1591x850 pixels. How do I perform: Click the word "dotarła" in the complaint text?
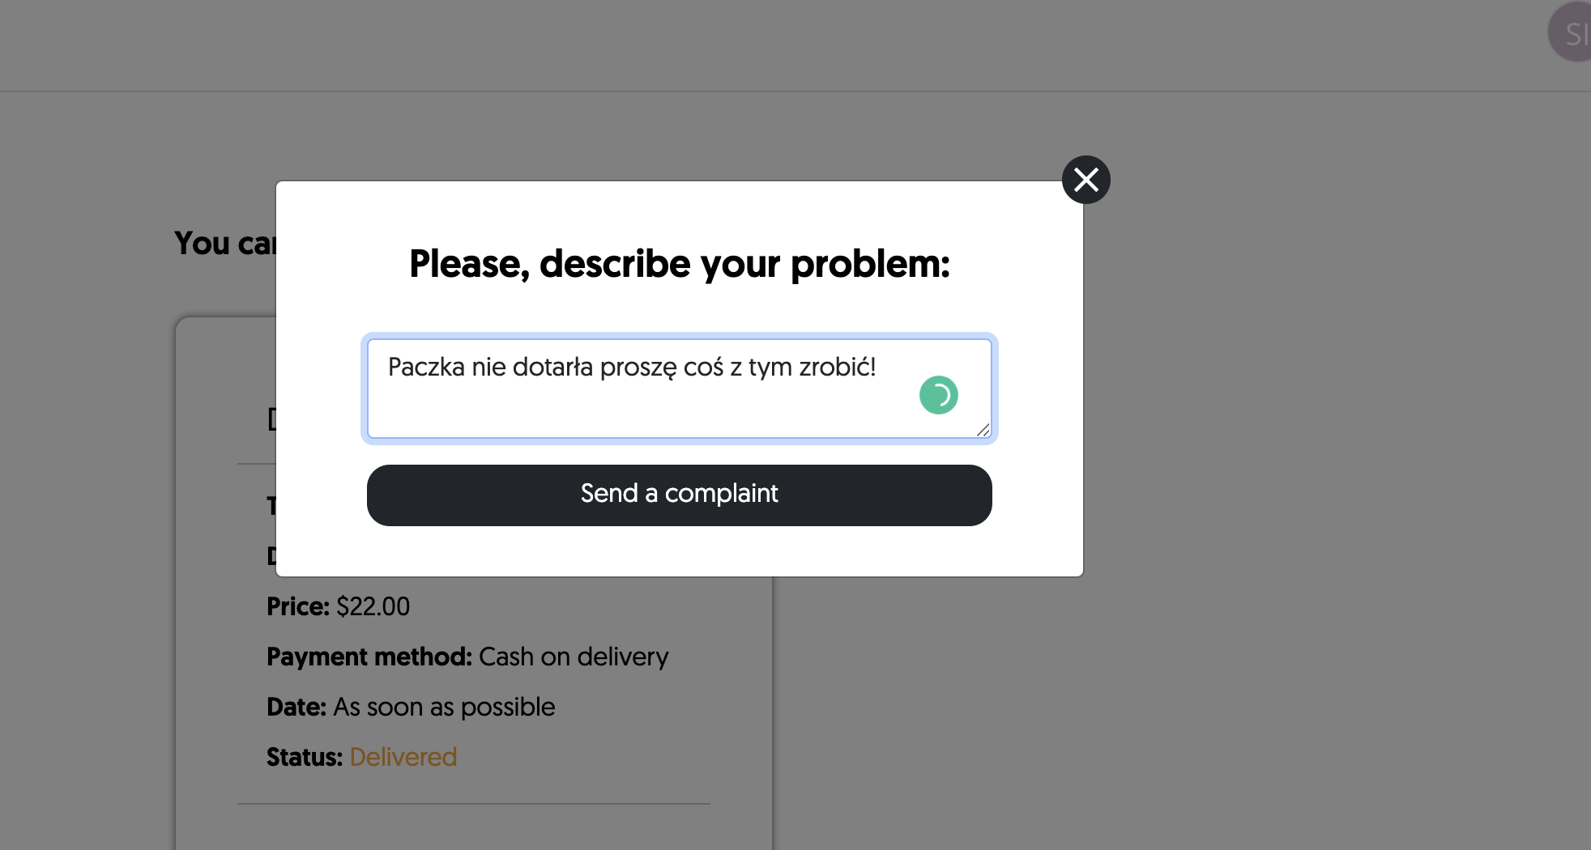click(552, 368)
